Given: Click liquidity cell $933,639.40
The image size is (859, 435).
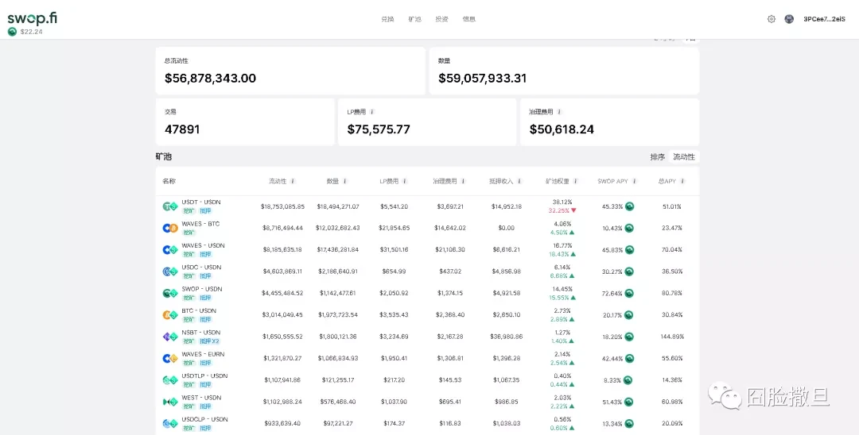Looking at the screenshot, I should click(x=284, y=424).
